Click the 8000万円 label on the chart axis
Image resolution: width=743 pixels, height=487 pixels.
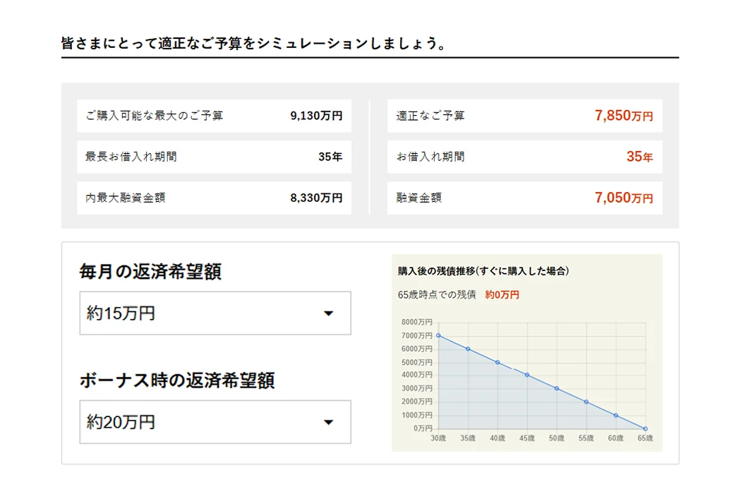[x=416, y=323]
